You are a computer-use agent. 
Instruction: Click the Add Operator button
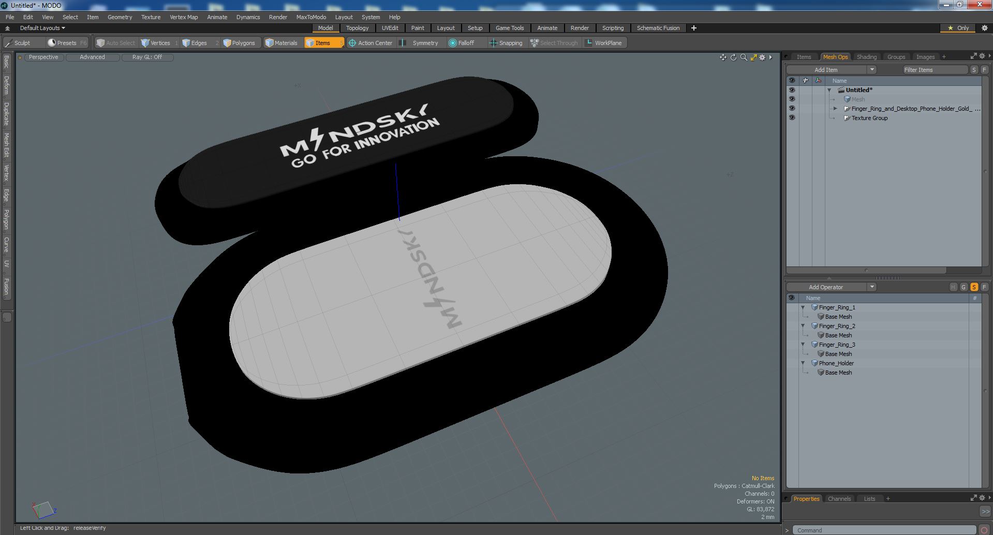826,287
